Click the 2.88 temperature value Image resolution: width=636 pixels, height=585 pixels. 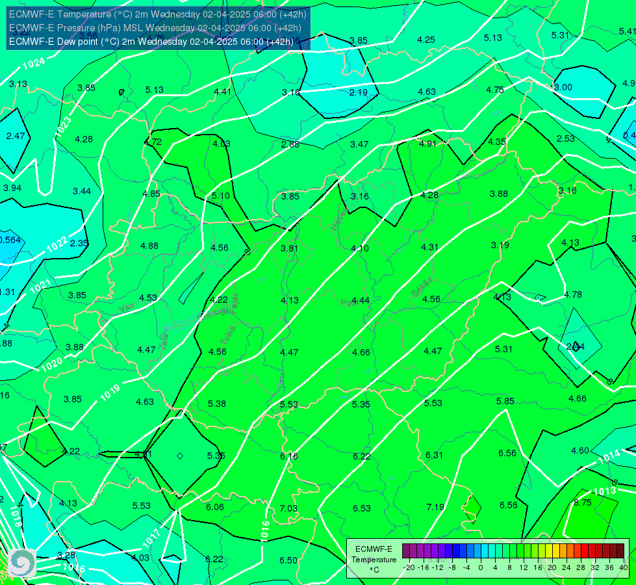290,144
